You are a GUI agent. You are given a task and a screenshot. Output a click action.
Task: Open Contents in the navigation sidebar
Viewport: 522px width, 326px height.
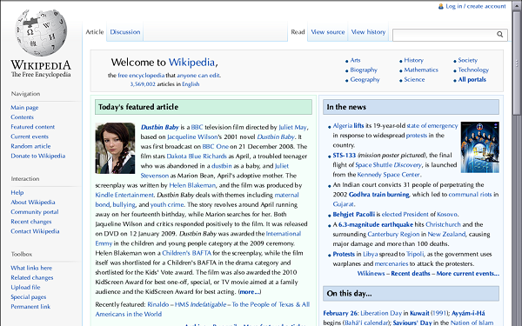pyautogui.click(x=22, y=117)
